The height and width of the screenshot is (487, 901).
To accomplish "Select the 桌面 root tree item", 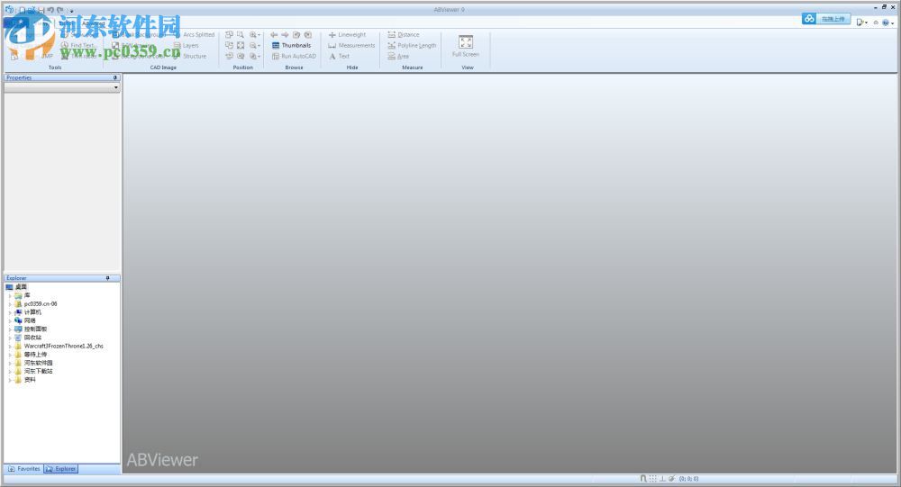I will tap(21, 286).
